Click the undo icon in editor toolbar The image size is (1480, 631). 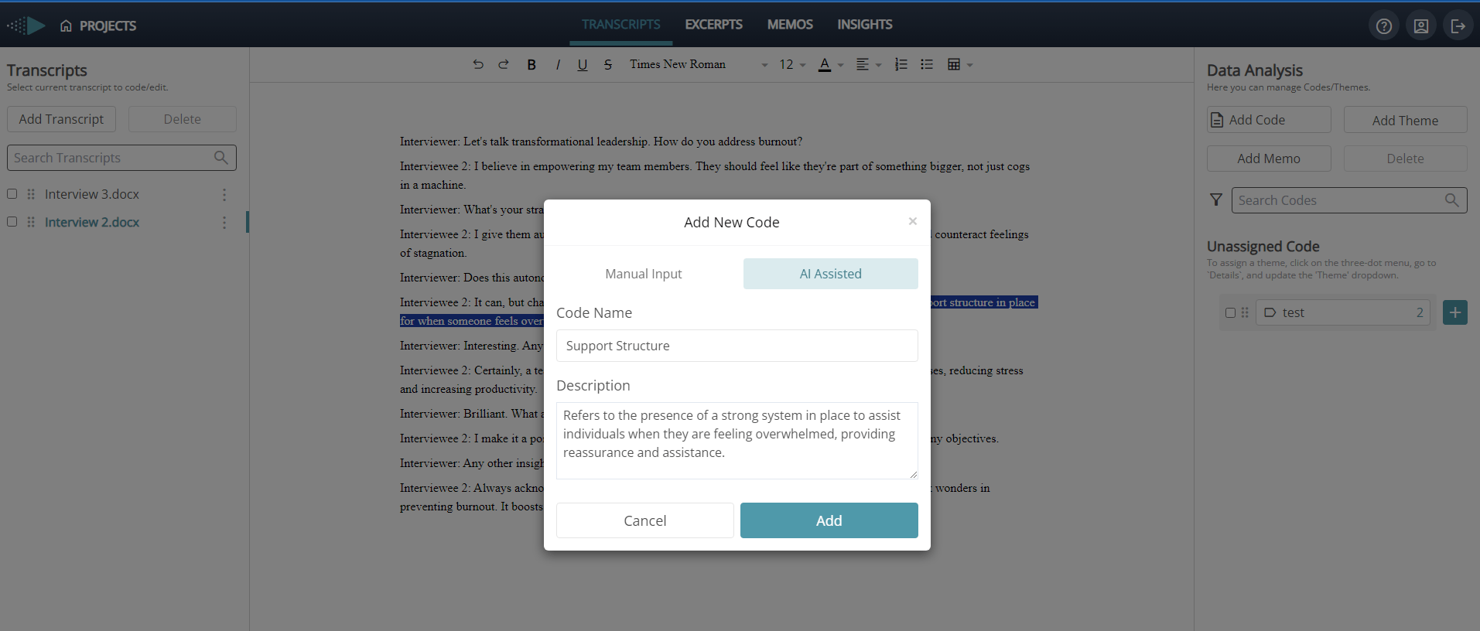coord(478,65)
